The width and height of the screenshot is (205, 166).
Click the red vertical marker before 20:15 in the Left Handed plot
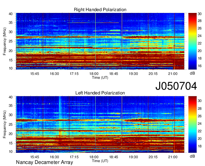click(148, 124)
